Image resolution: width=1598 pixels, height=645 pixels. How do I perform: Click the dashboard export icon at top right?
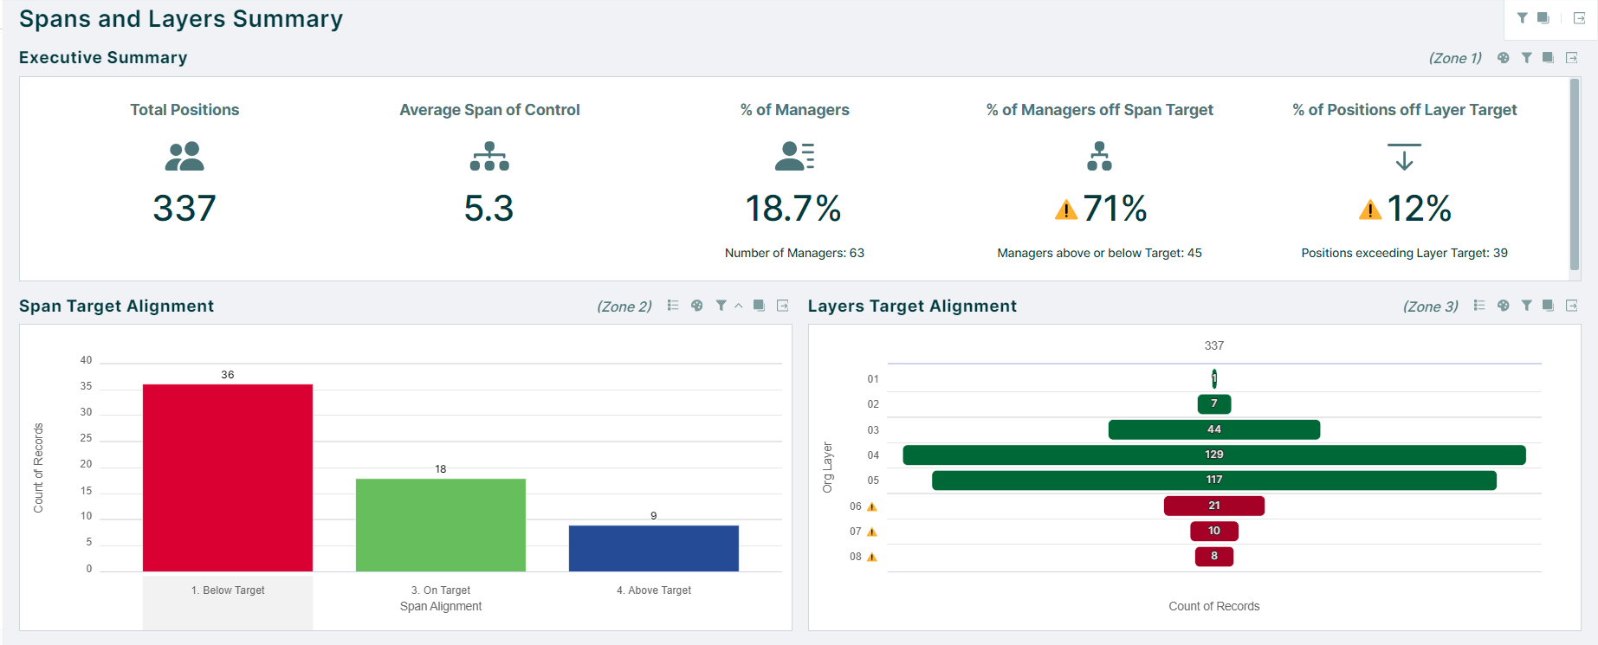click(1579, 18)
